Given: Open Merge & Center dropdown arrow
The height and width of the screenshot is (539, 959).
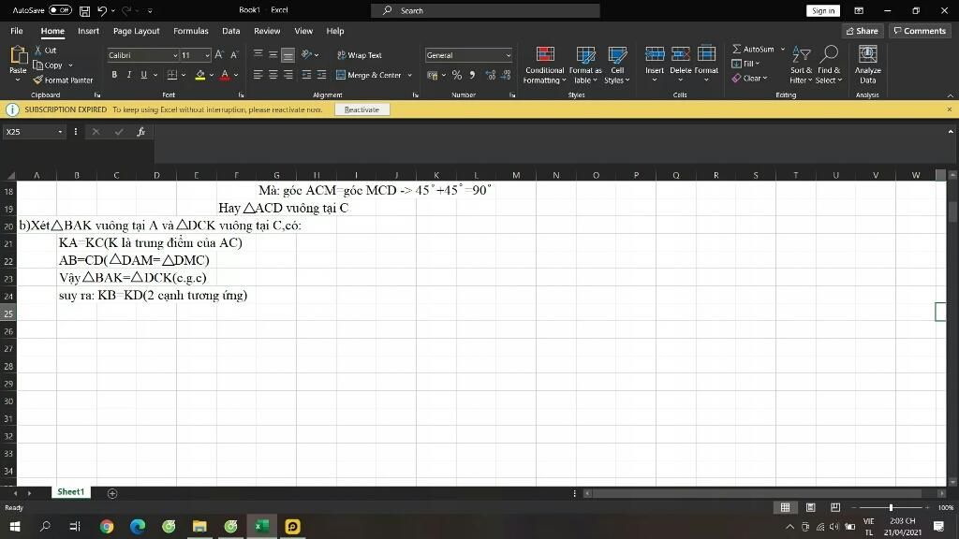Looking at the screenshot, I should tap(410, 75).
